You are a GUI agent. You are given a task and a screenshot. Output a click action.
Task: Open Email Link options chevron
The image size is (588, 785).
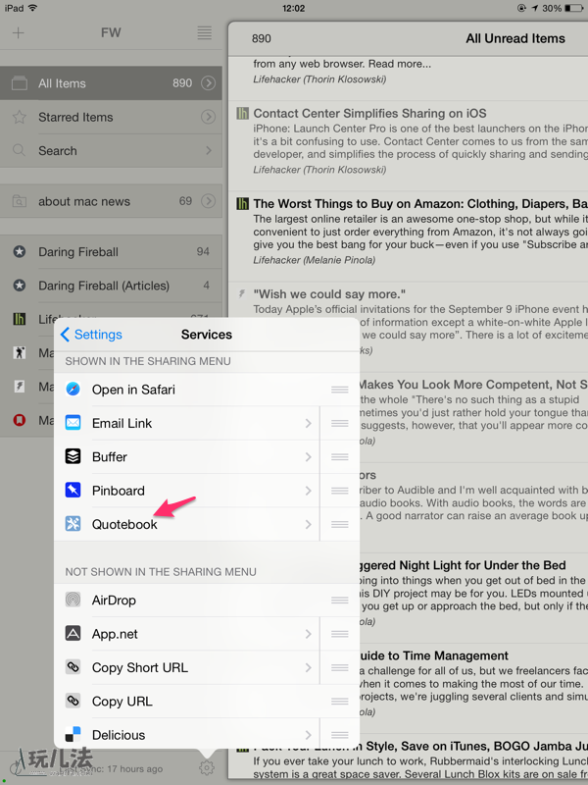[x=309, y=423]
